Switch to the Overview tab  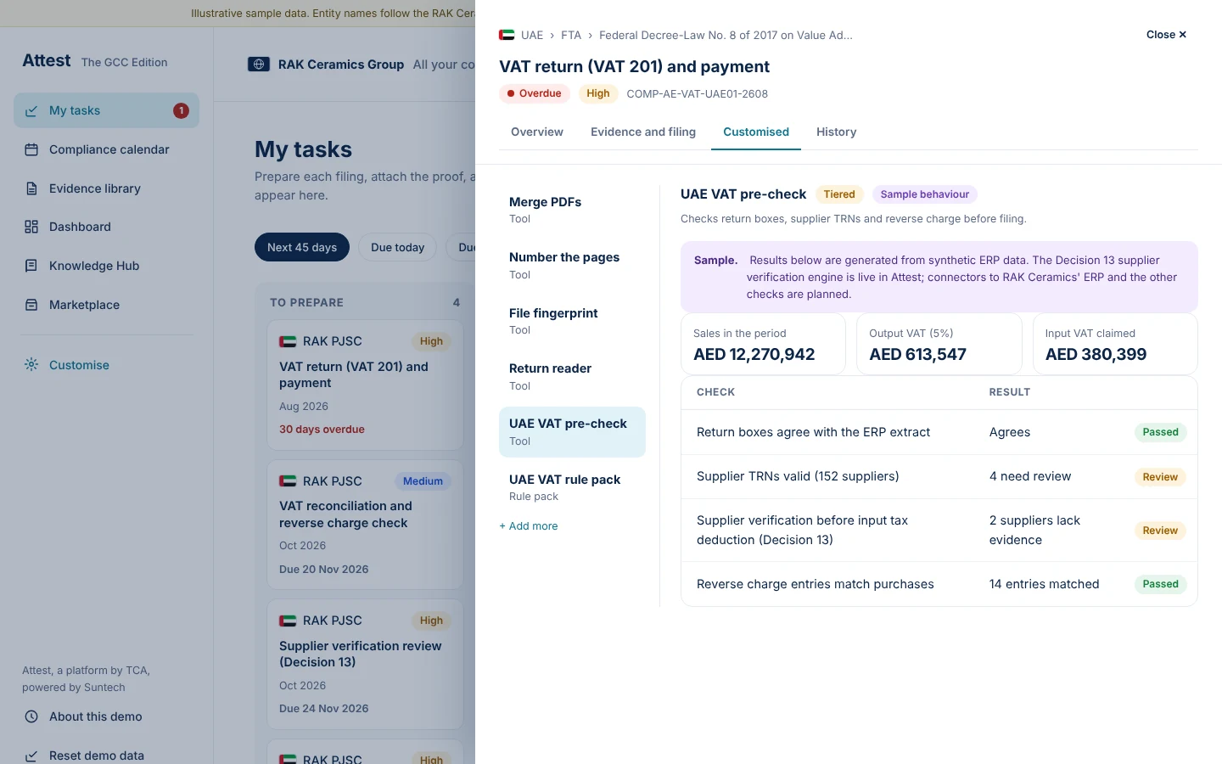pyautogui.click(x=537, y=132)
